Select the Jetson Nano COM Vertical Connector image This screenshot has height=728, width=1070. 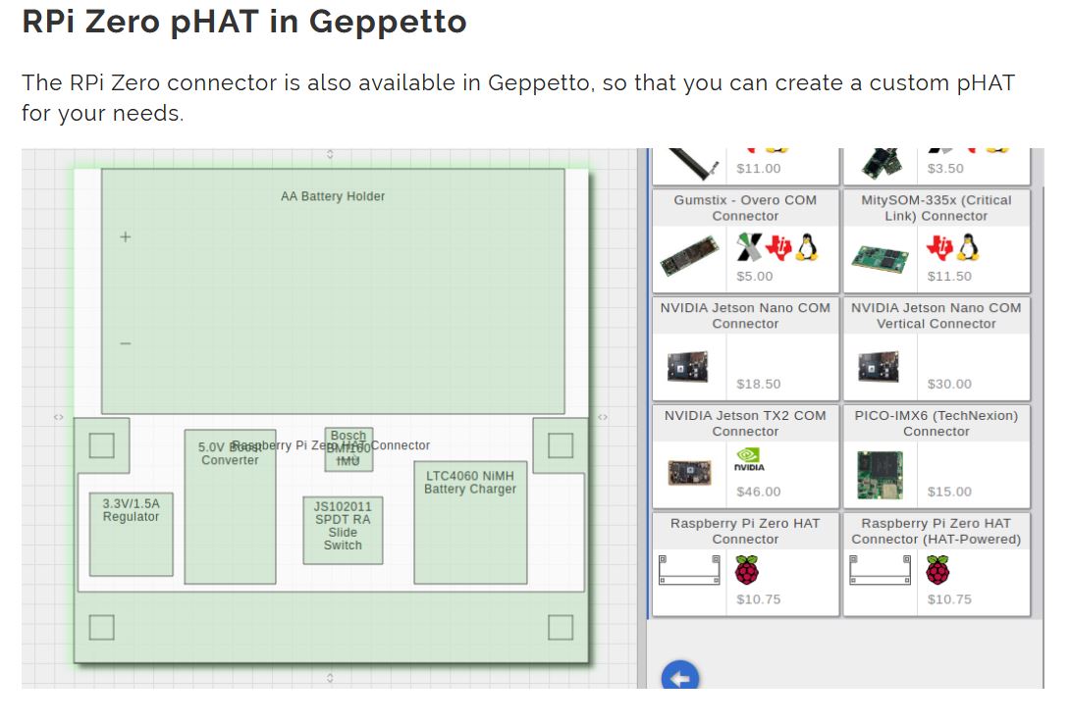(x=879, y=366)
